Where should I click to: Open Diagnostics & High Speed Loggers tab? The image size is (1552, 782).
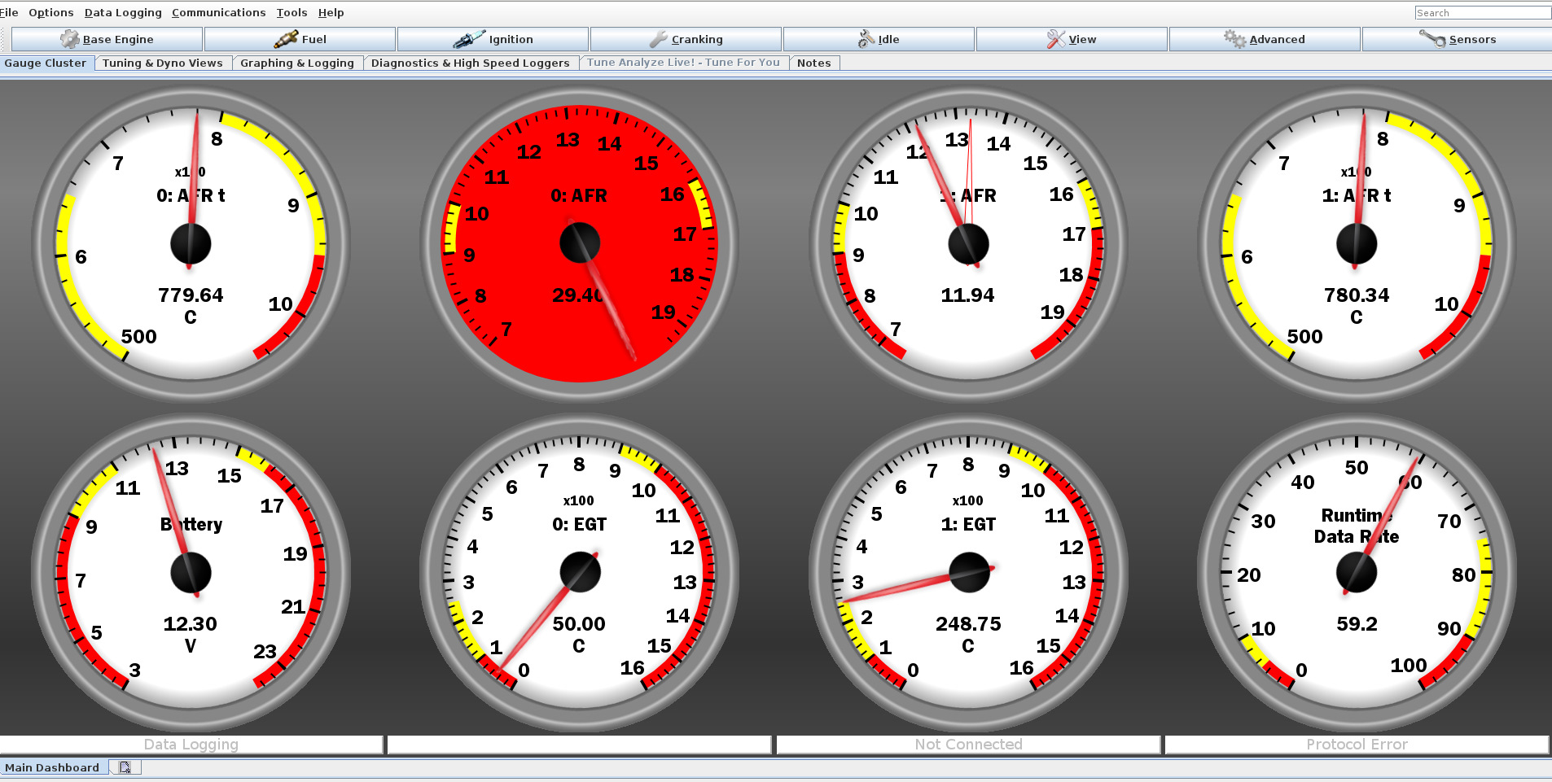pos(470,63)
